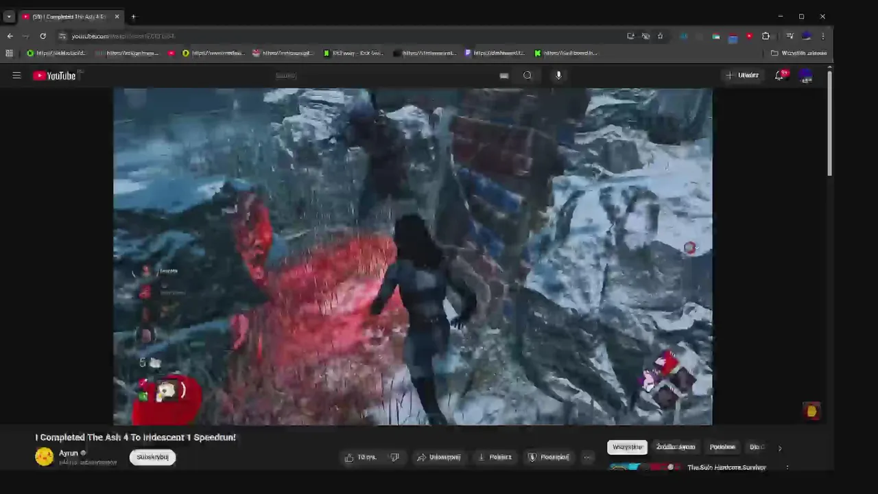Screen dimensions: 878x494
Task: Open the YouTube account avatar menu
Action: (x=806, y=75)
